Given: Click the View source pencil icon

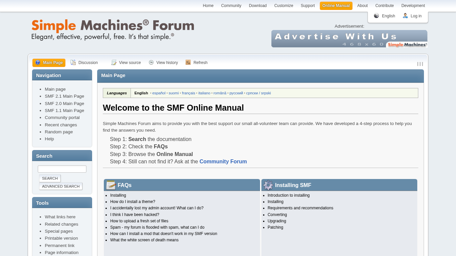Looking at the screenshot, I should tap(114, 63).
